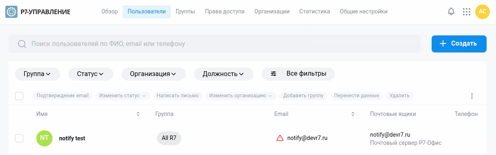
Task: Focus the user search field
Action: click(x=214, y=44)
